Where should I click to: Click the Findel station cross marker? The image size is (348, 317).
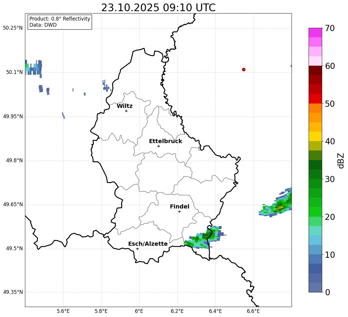pyautogui.click(x=179, y=211)
